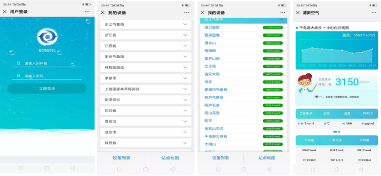
Task: Open the three-dot menu on 用户登录 screen
Action: click(x=87, y=11)
